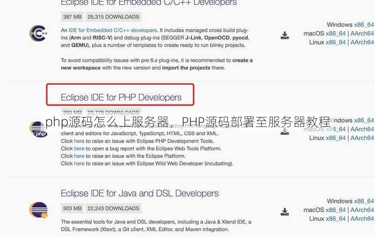Click 'here' to raise Eclipse Platform issue
This screenshot has width=375, height=237.
[x=79, y=156]
